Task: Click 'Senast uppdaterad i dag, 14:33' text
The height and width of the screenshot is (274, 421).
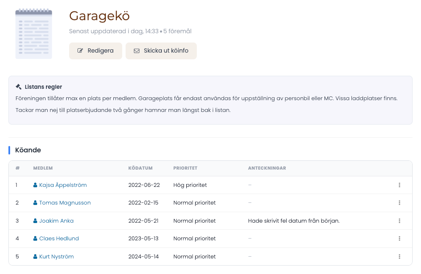Action: tap(114, 32)
